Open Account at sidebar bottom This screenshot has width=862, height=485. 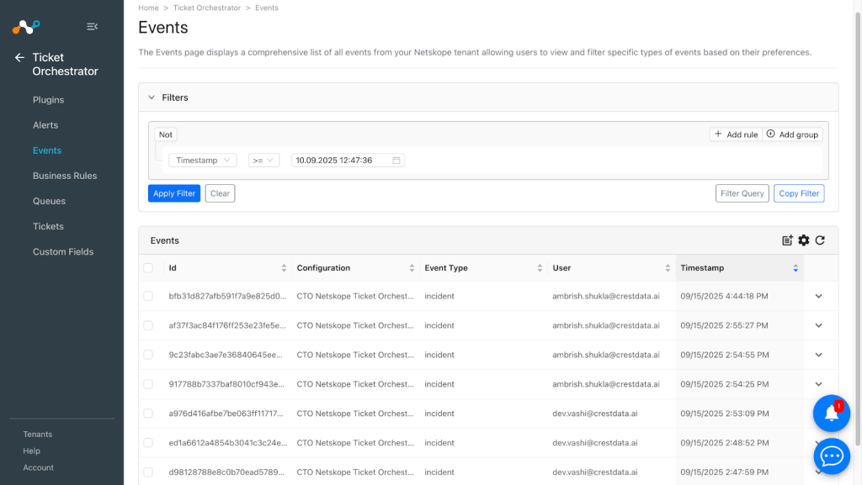tap(38, 467)
